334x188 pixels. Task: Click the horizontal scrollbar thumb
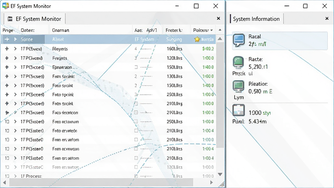(x=101, y=182)
